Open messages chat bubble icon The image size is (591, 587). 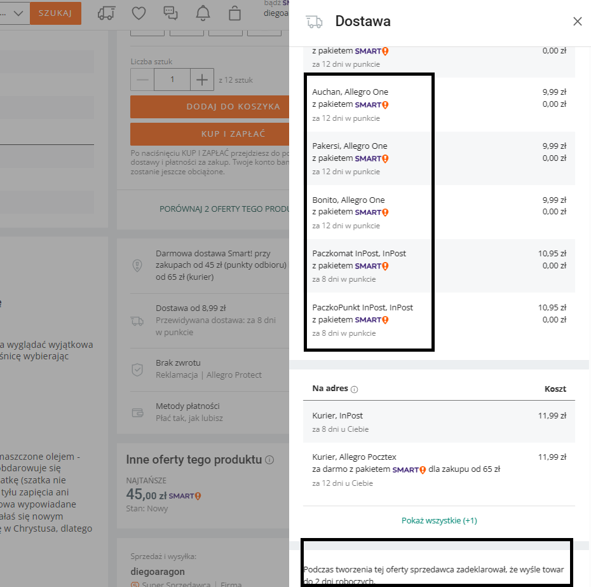(170, 13)
